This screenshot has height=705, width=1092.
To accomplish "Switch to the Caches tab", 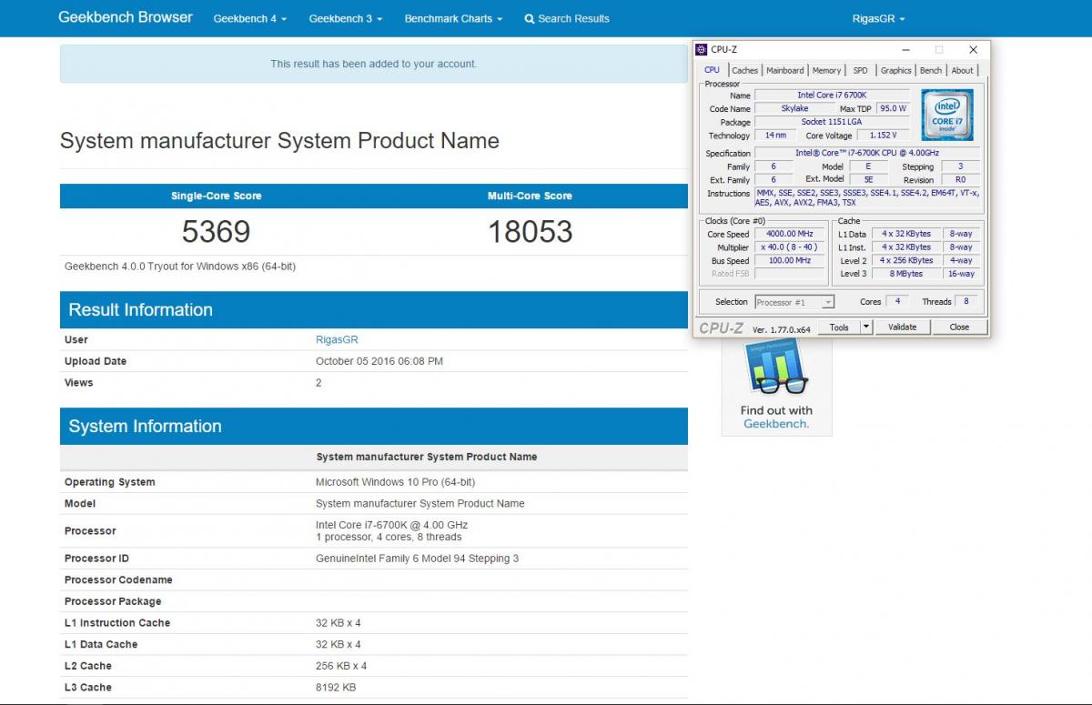I will point(744,70).
